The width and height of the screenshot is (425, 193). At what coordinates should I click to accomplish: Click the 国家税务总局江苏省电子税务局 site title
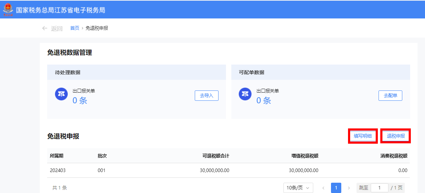[x=61, y=10]
